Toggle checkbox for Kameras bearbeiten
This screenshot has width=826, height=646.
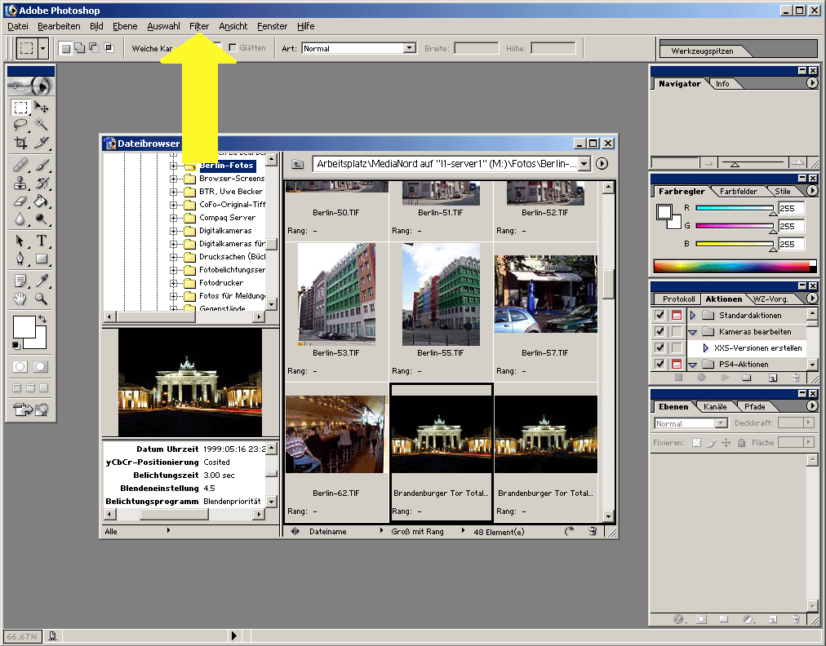pyautogui.click(x=659, y=332)
